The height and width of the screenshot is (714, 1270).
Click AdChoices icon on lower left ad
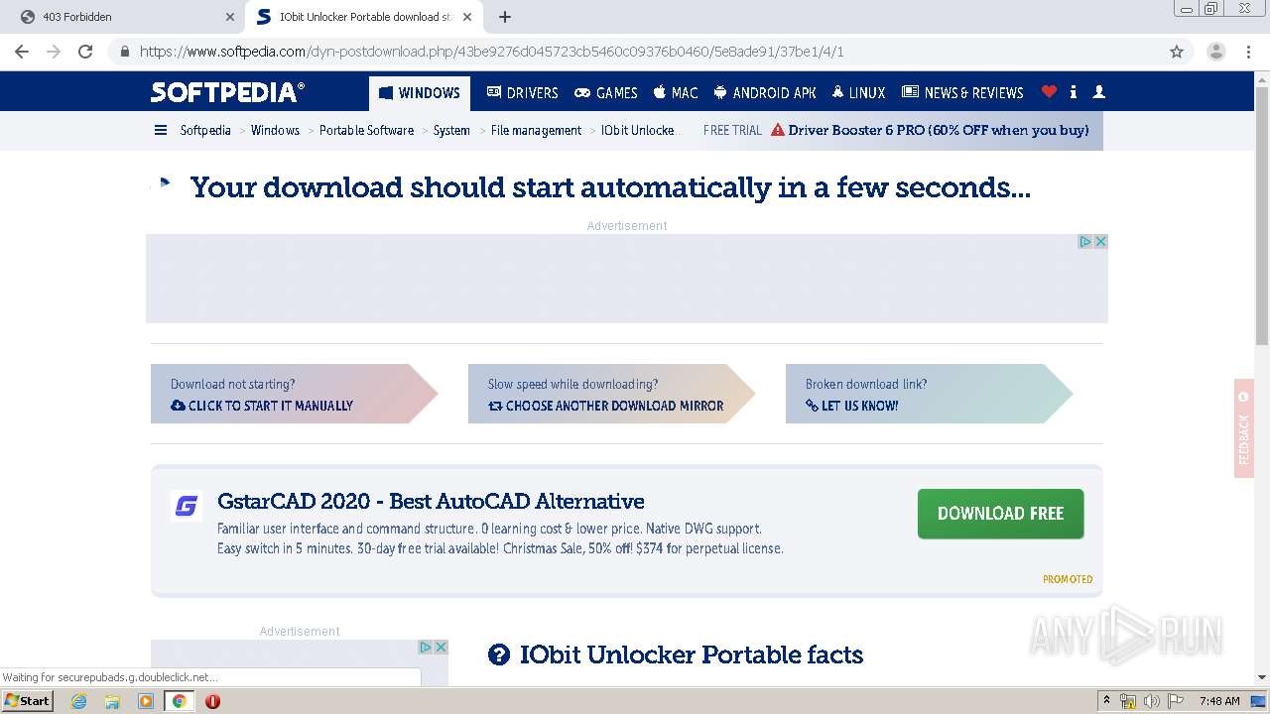coord(425,647)
